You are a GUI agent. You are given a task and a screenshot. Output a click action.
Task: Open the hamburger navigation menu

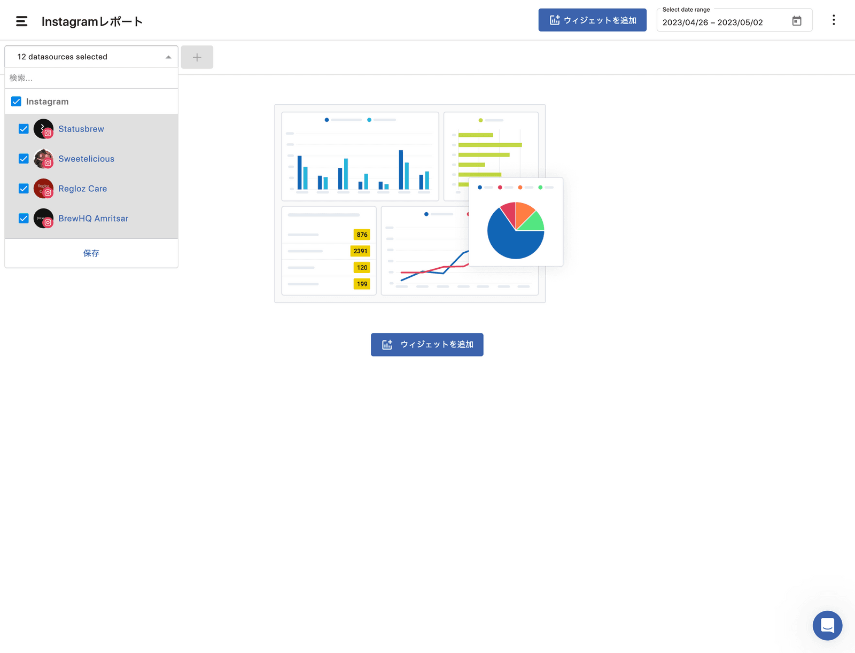(21, 21)
